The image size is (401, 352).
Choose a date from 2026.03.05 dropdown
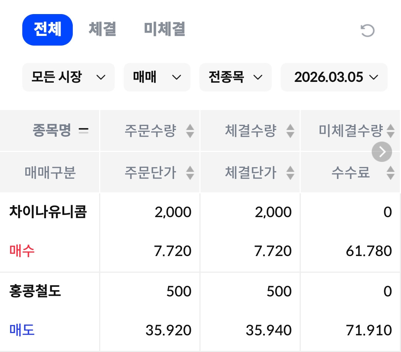tap(334, 77)
